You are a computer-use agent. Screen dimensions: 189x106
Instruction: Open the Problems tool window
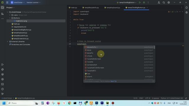2,89
